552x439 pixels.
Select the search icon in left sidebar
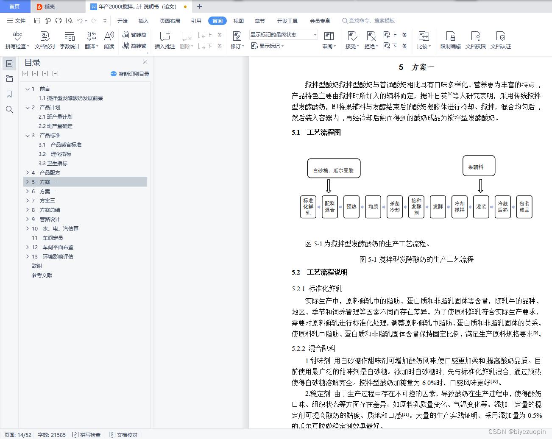9,109
